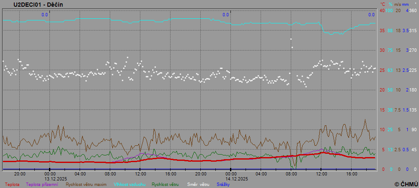Click the m/s unit header
419x188 pixels.
point(398,4)
